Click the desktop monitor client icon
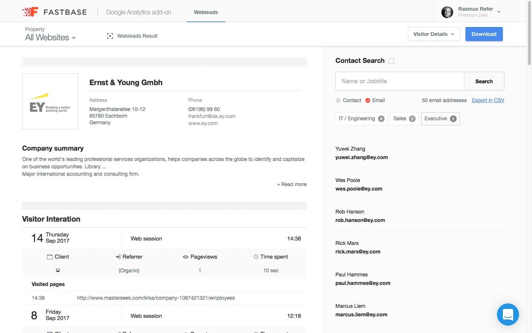 point(58,270)
